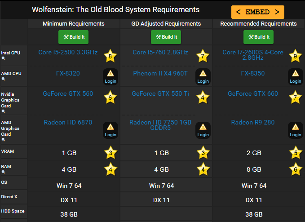Click the magnifier icon under AMD CPU
305x222 pixels.
(3, 79)
